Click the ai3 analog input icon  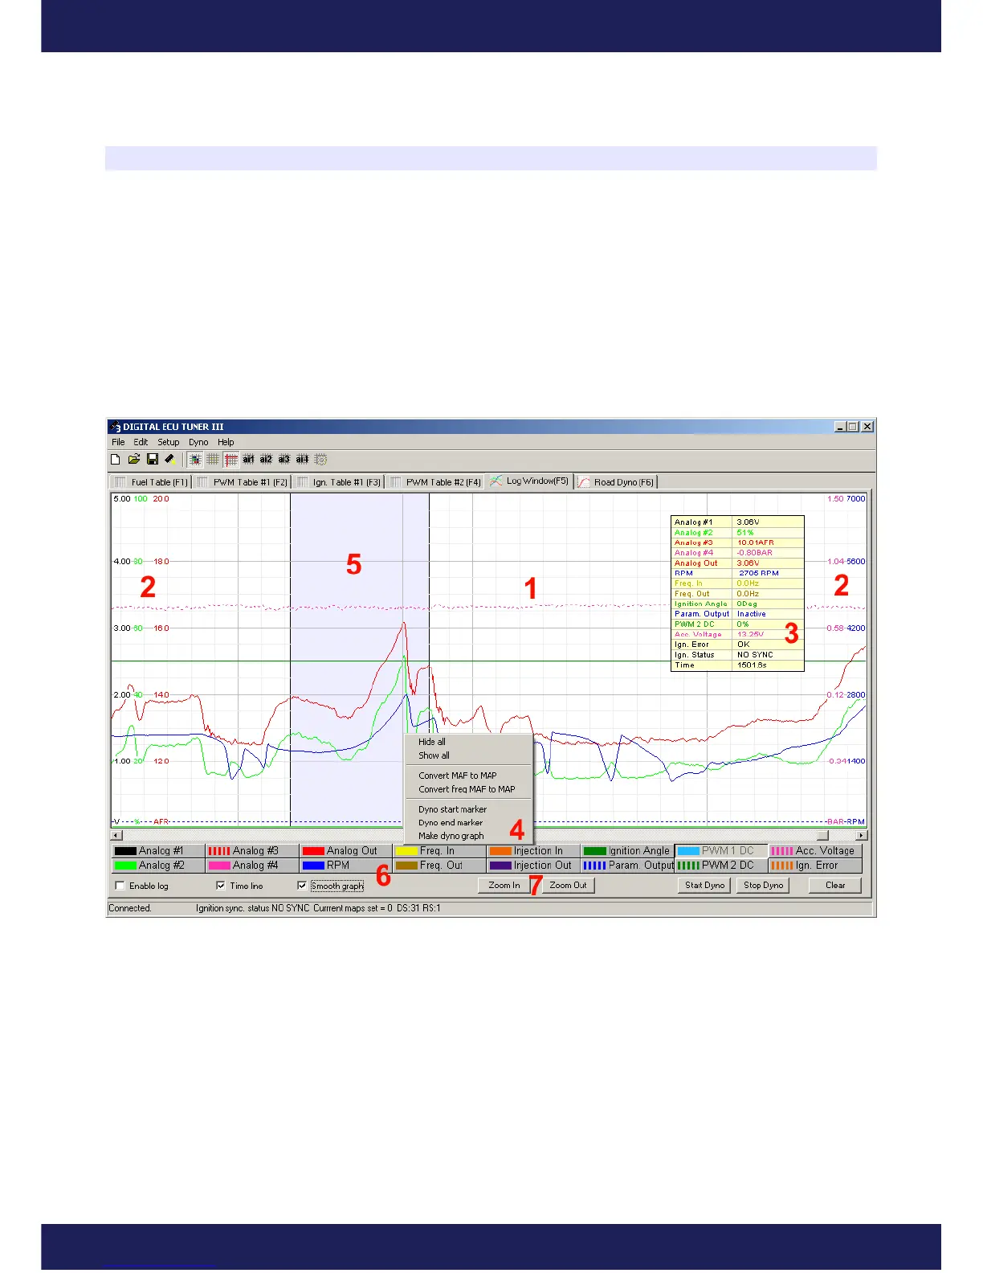283,460
